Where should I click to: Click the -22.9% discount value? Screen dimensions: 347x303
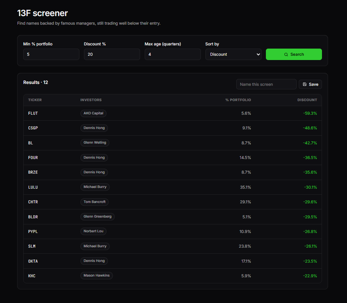[310, 276]
